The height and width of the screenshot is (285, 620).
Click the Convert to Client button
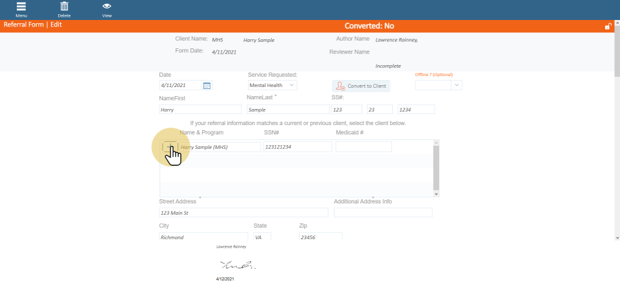(360, 86)
